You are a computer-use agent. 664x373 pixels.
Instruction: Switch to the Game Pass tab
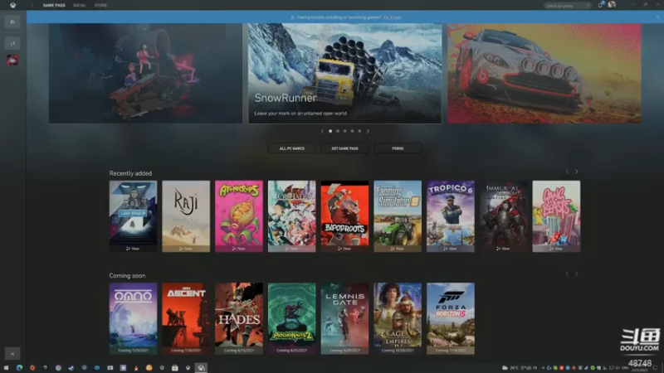tap(54, 5)
